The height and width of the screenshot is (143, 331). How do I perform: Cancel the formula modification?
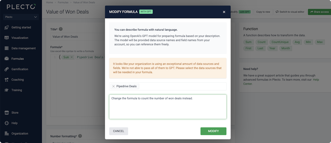pyautogui.click(x=118, y=131)
